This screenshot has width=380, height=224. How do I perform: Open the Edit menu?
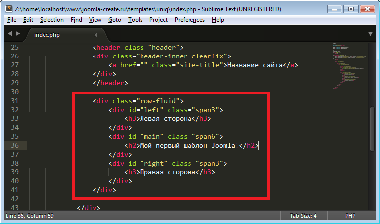pos(28,20)
